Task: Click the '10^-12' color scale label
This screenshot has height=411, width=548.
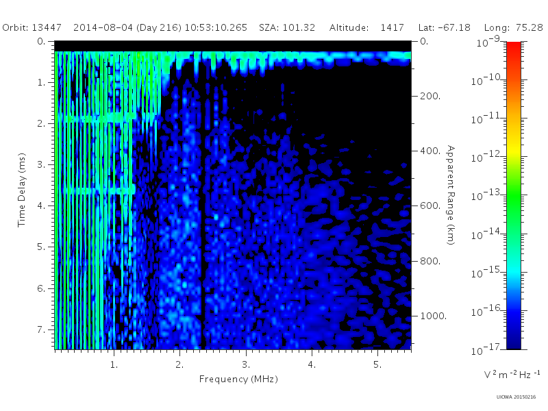Action: (486, 157)
